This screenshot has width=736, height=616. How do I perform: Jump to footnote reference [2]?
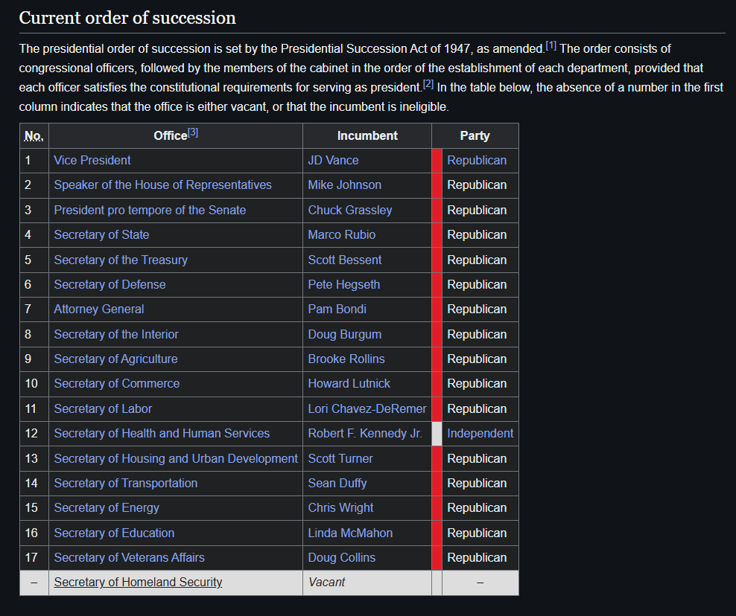(x=428, y=84)
